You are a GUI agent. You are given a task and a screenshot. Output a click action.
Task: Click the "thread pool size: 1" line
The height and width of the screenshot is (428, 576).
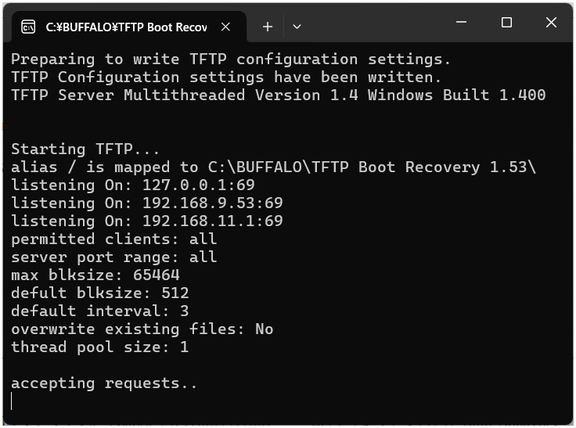tap(99, 347)
